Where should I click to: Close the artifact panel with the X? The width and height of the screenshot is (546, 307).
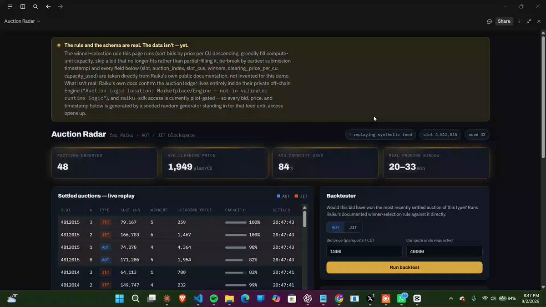point(539,21)
